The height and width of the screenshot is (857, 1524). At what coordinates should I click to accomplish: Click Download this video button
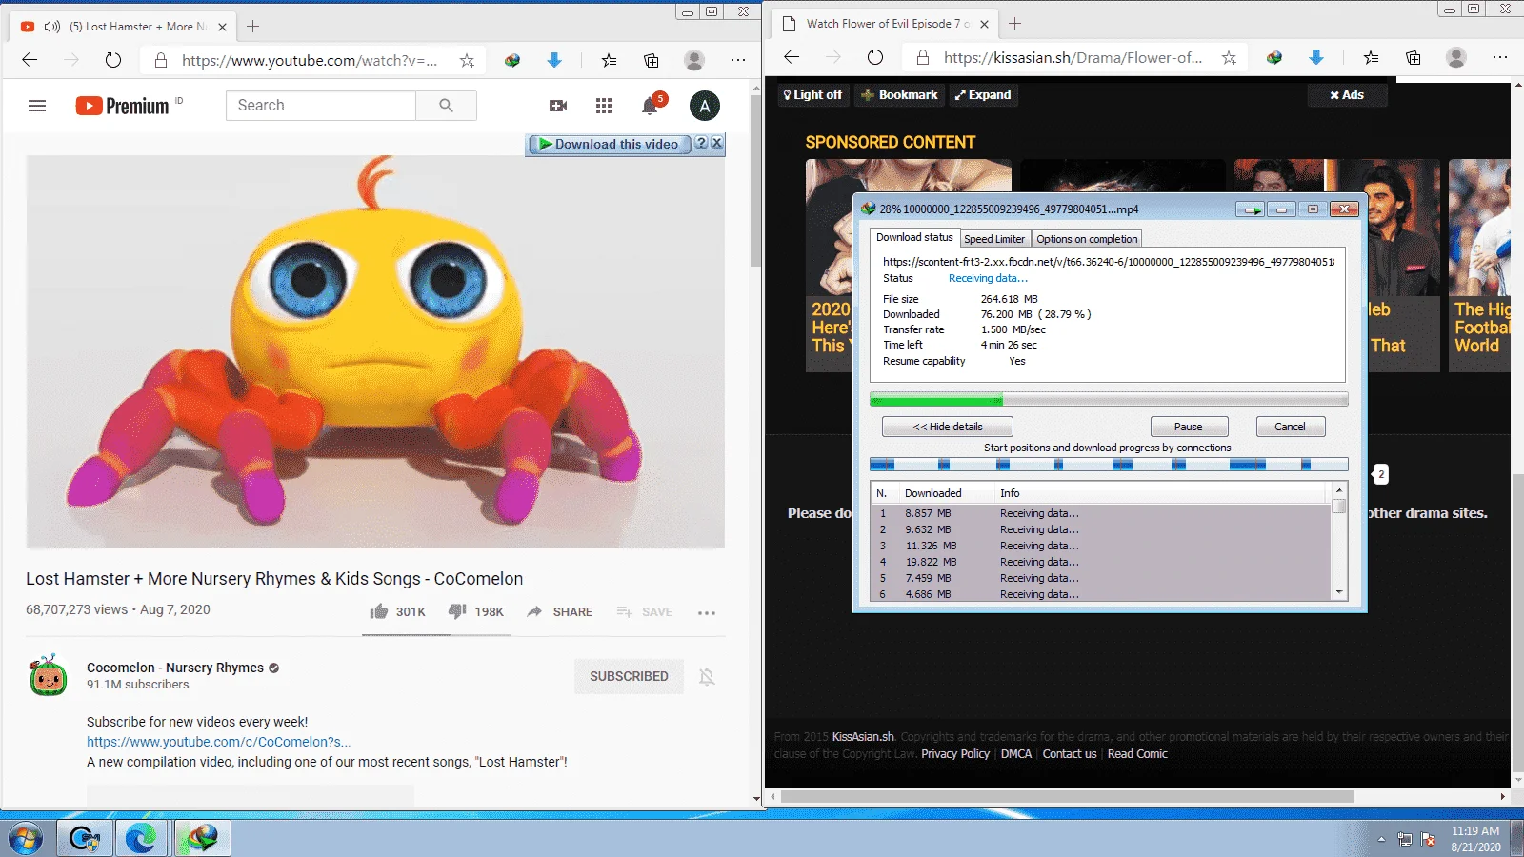609,144
